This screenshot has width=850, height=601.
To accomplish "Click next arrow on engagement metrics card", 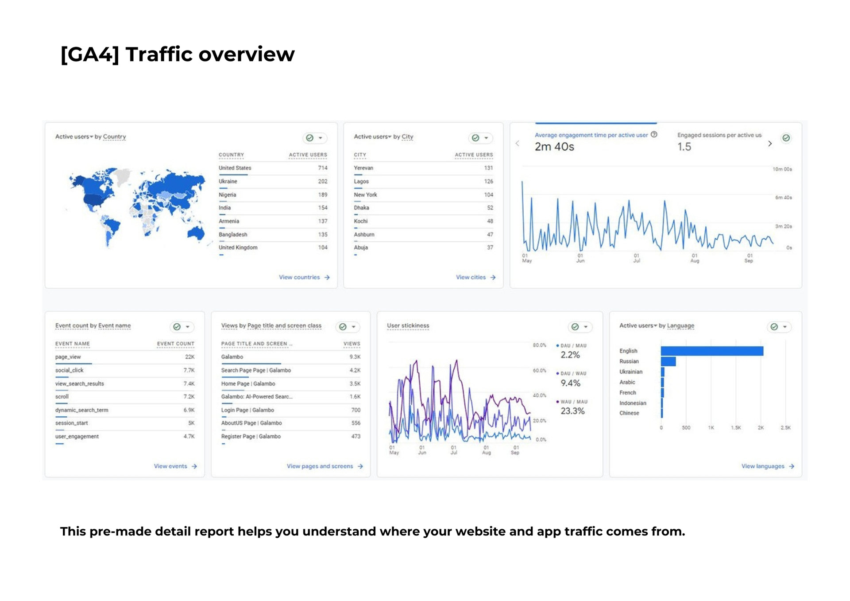I will click(x=770, y=143).
